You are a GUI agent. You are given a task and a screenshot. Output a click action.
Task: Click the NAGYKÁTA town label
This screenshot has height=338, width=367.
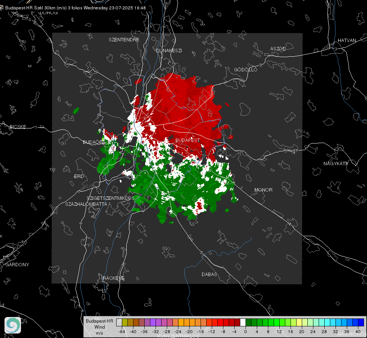[336, 163]
